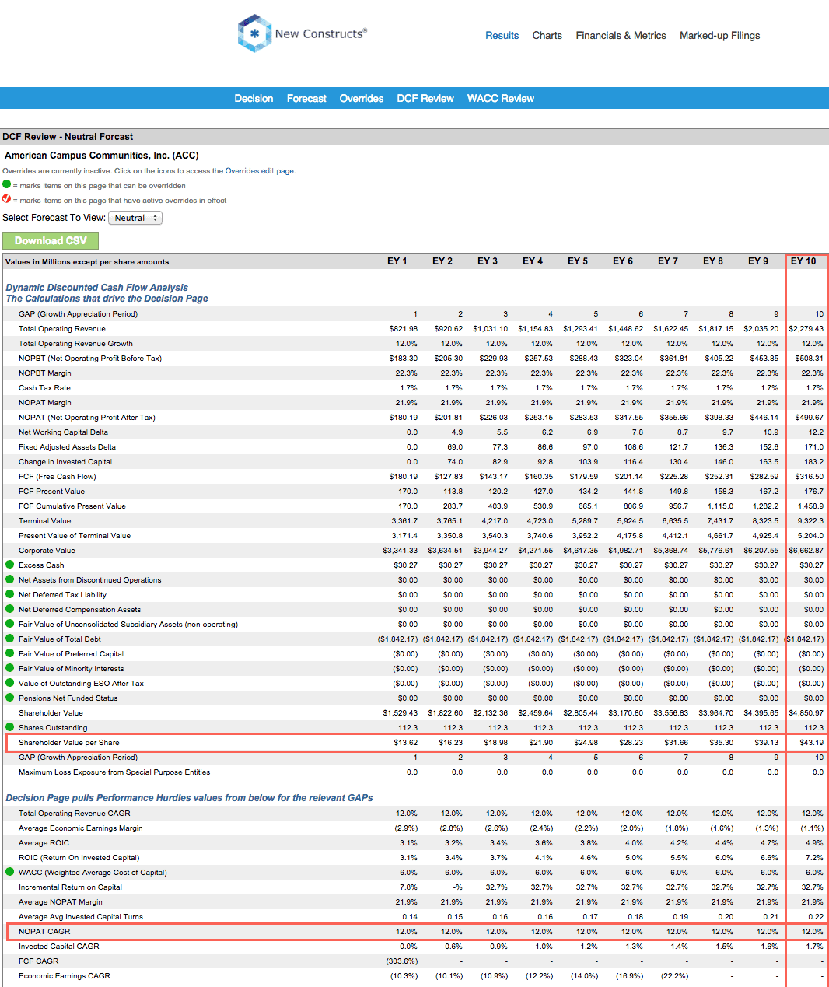Open the WACC Review tab

click(x=500, y=98)
